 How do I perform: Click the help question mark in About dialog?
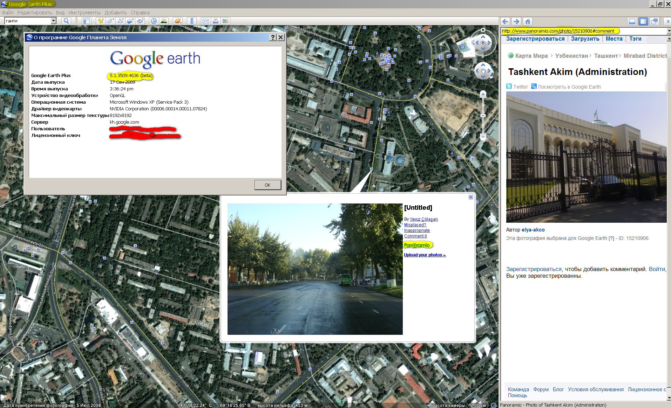[x=273, y=37]
